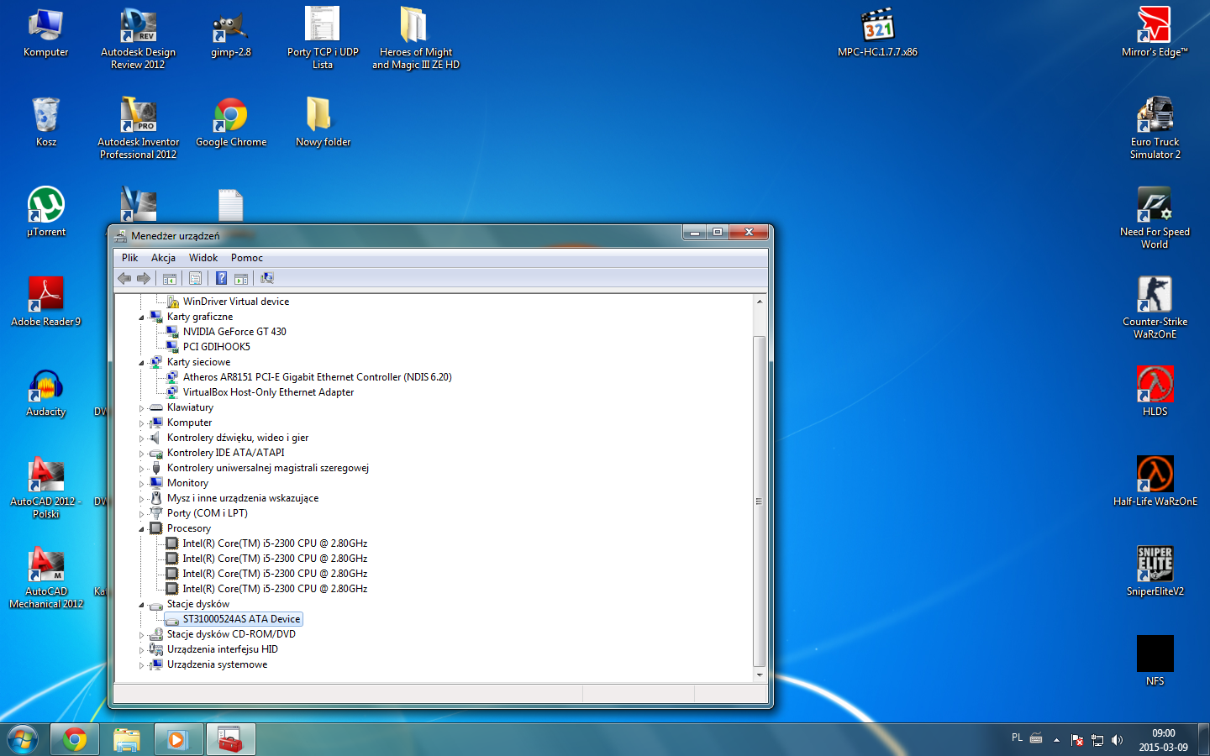Select Counter-Strike WaRzOnE desktop icon
The height and width of the screenshot is (756, 1210).
(1155, 308)
